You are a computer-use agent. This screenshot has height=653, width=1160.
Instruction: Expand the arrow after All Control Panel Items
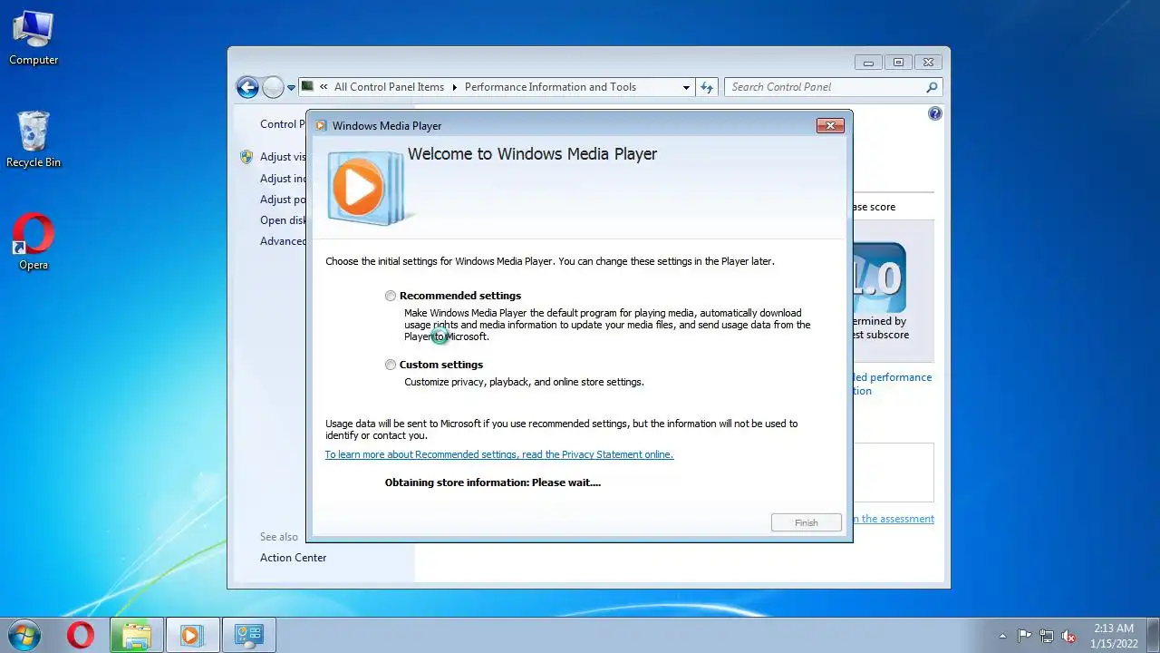[455, 87]
